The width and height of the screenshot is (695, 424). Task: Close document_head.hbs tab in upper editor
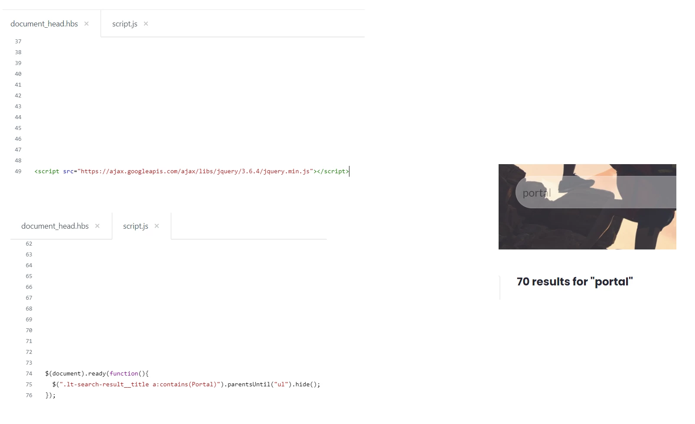pyautogui.click(x=86, y=24)
